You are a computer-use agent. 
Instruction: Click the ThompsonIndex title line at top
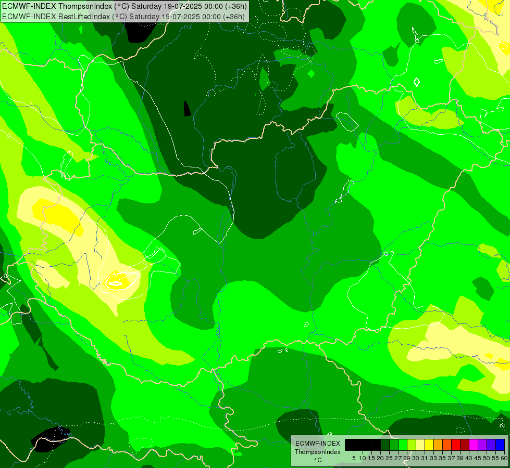point(125,6)
